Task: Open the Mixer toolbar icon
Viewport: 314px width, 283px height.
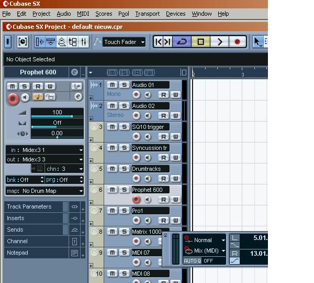Action: [x=84, y=42]
